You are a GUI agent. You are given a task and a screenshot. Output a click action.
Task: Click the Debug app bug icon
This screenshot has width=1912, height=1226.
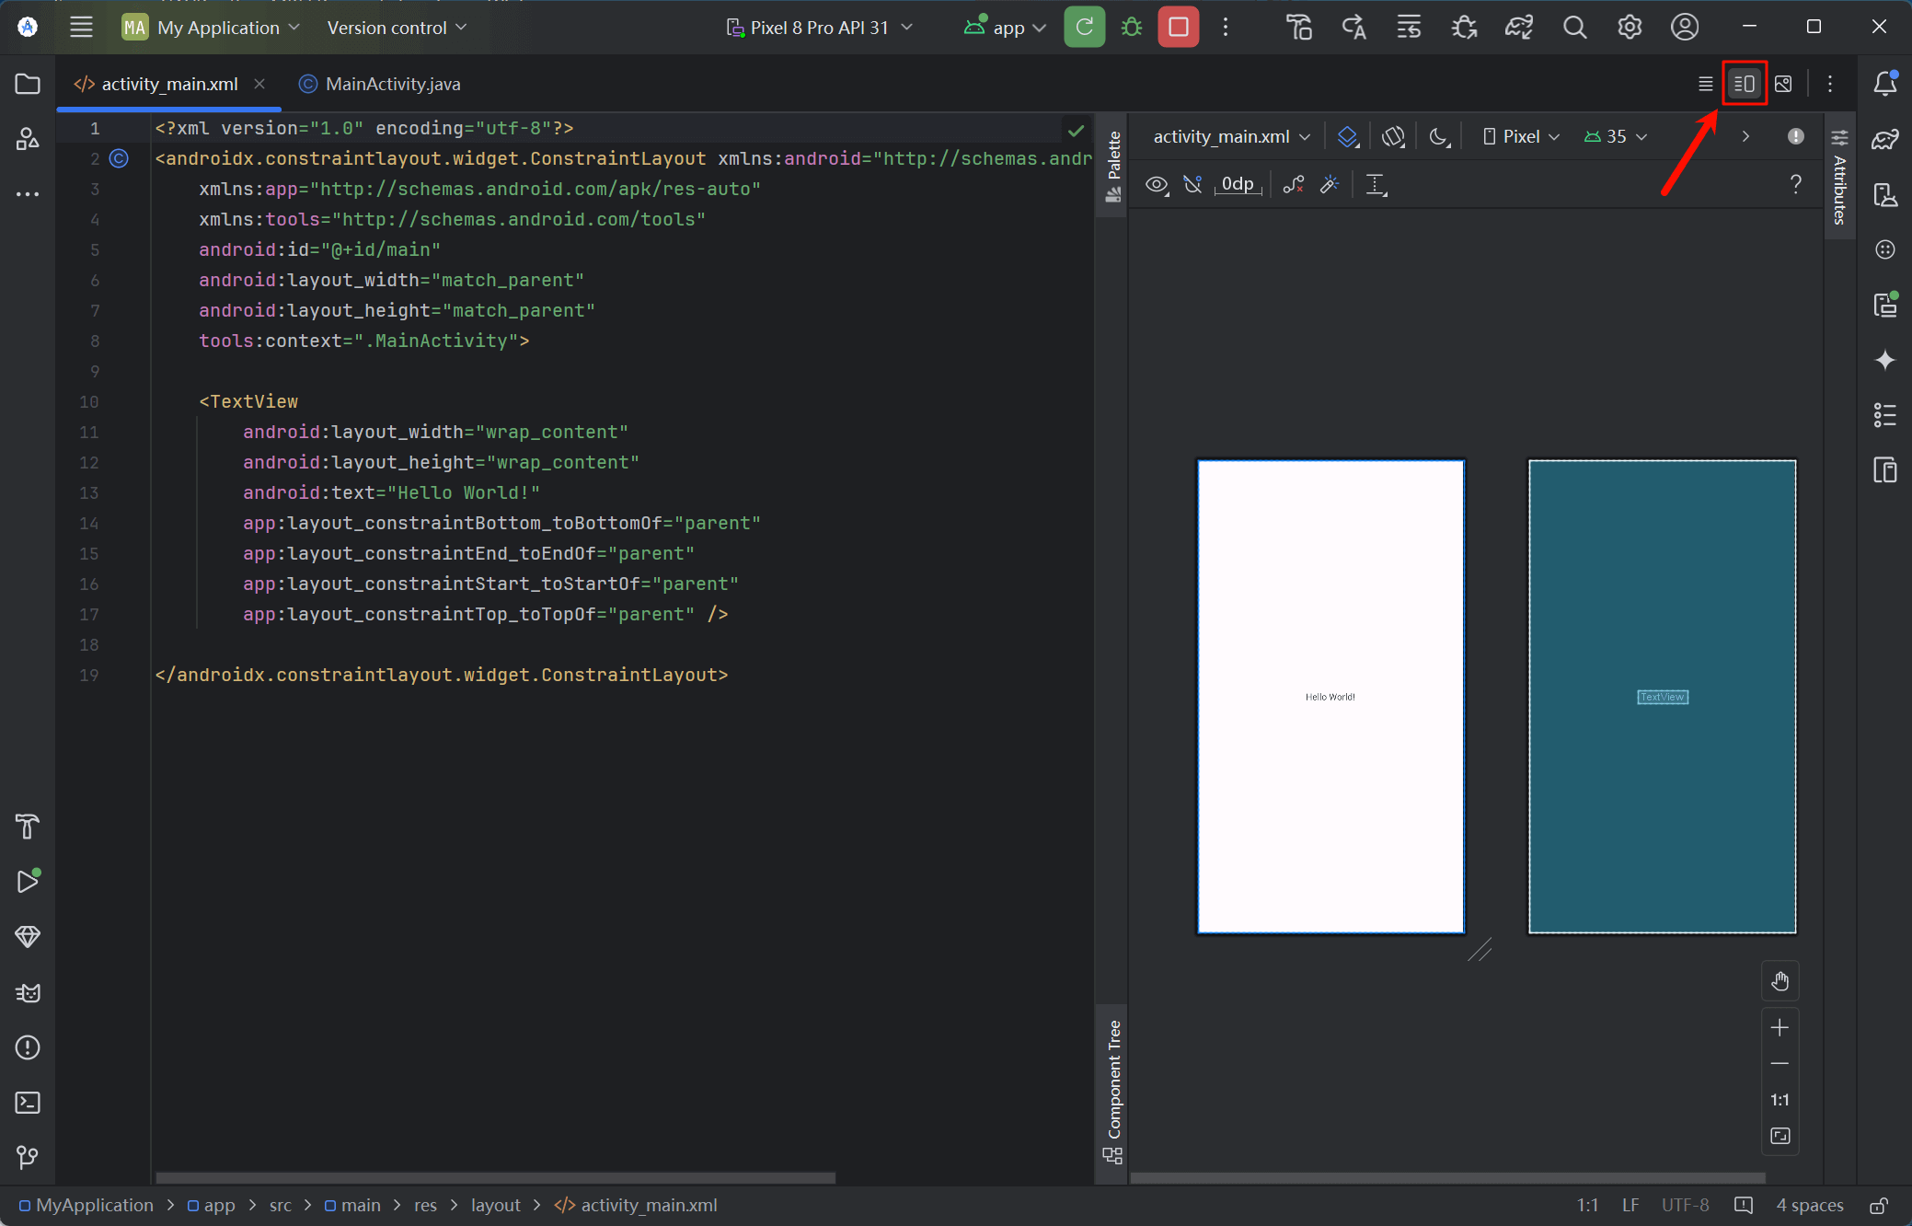(x=1132, y=28)
